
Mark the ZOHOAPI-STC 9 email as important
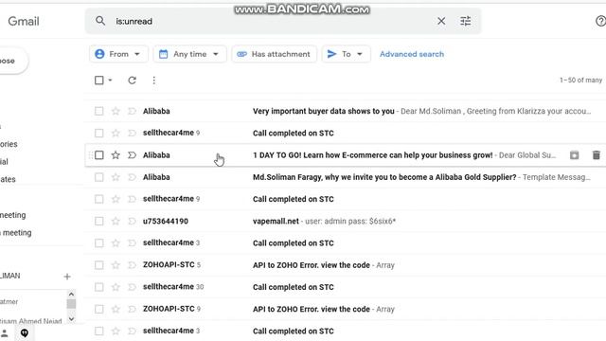click(132, 310)
